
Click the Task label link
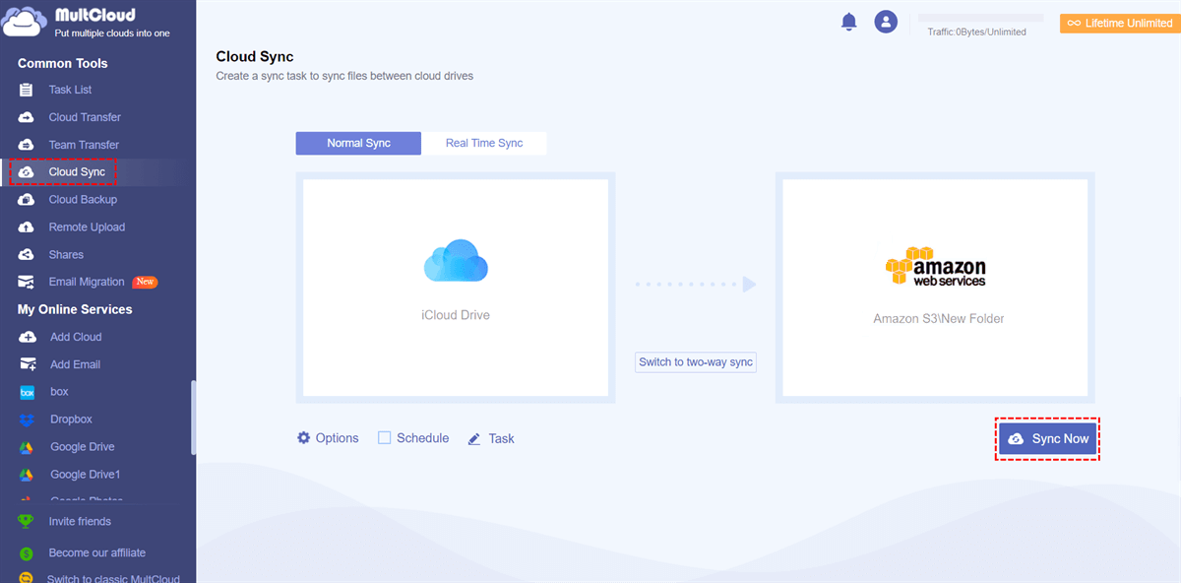[501, 439]
